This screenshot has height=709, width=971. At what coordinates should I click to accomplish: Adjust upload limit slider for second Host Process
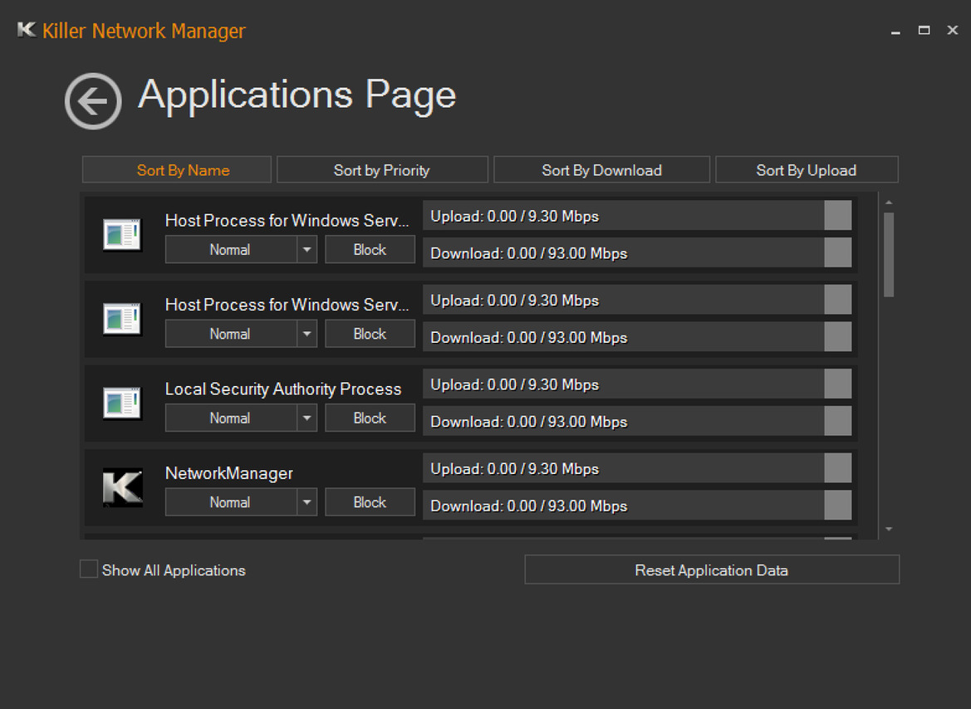pyautogui.click(x=838, y=300)
